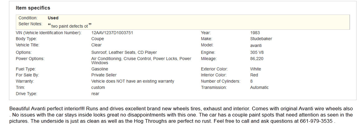Screen dimensions: 359x137
Task: Click the Item specifics heading
Action: (x=33, y=8)
